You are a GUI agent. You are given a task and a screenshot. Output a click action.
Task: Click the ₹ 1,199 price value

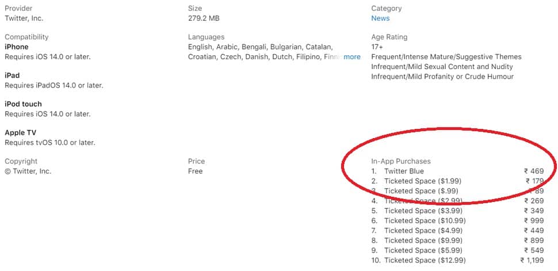pos(532,260)
